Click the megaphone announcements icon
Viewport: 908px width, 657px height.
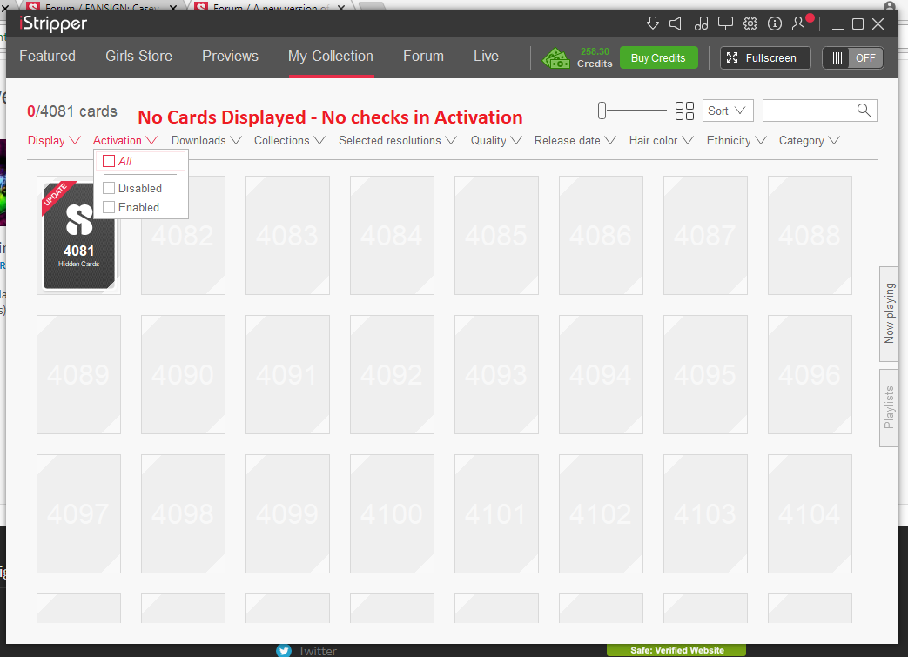click(x=676, y=23)
